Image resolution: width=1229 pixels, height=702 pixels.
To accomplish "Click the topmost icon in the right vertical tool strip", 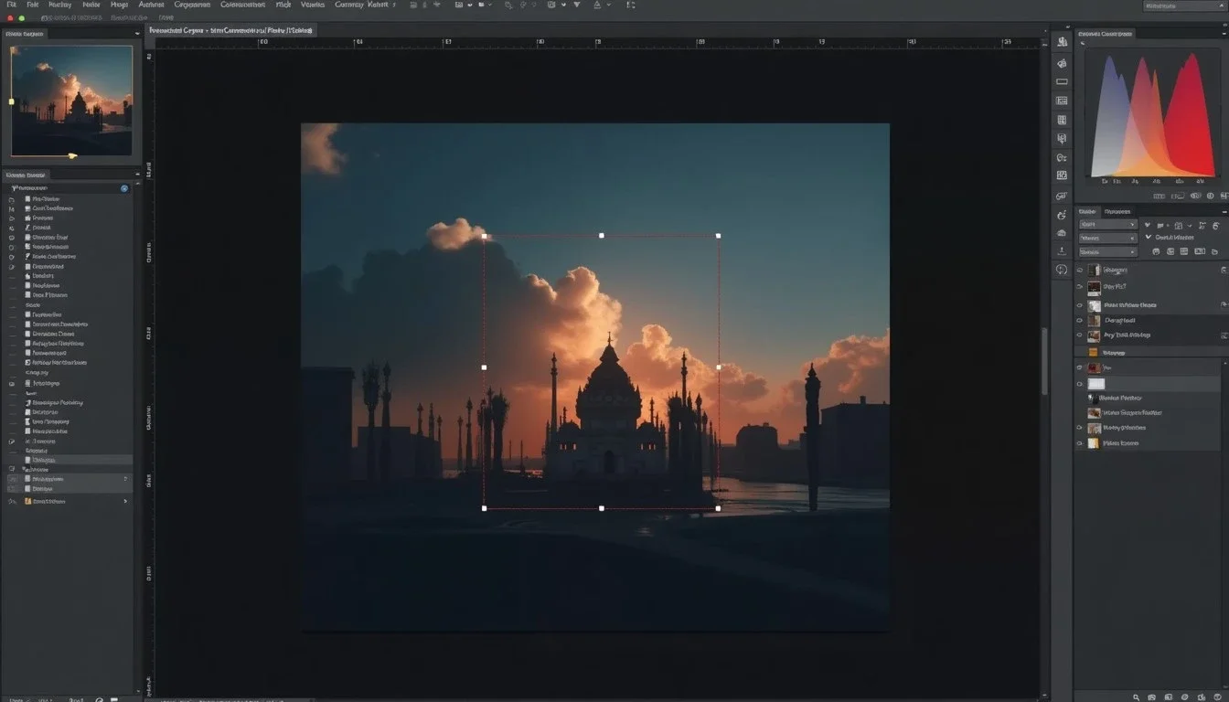I will click(1062, 42).
